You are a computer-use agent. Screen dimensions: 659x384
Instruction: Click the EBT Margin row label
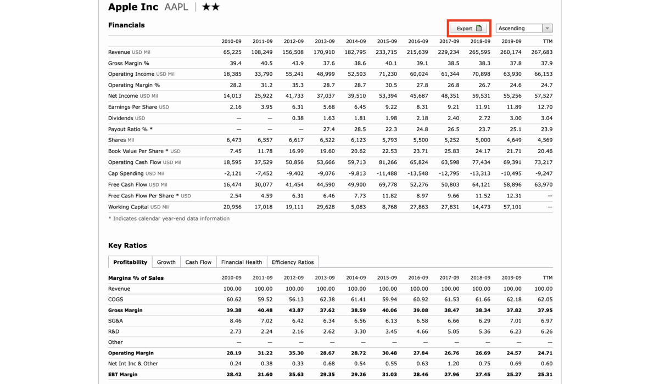pyautogui.click(x=123, y=375)
